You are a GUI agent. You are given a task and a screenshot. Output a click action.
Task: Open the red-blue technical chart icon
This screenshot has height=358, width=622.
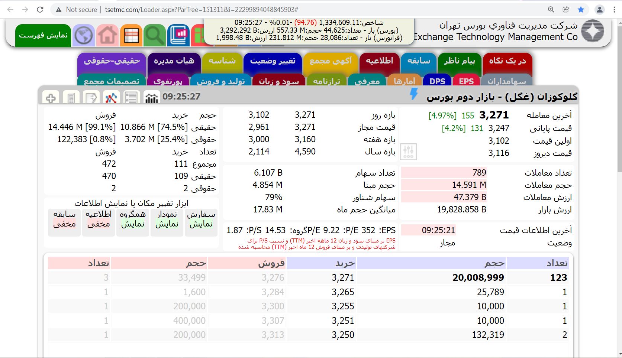click(111, 98)
